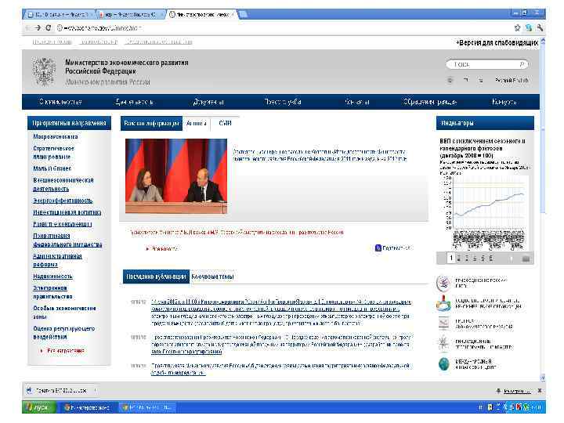The height and width of the screenshot is (423, 564).
Task: Click the news photo with Russian flags
Action: tap(176, 176)
